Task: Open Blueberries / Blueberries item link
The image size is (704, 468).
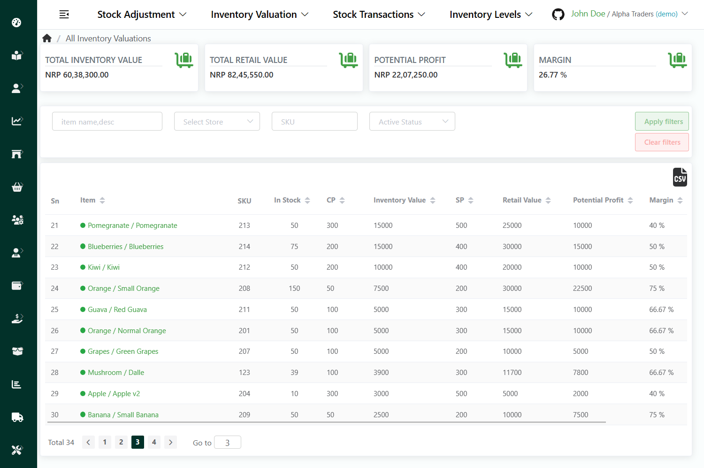Action: coord(125,247)
